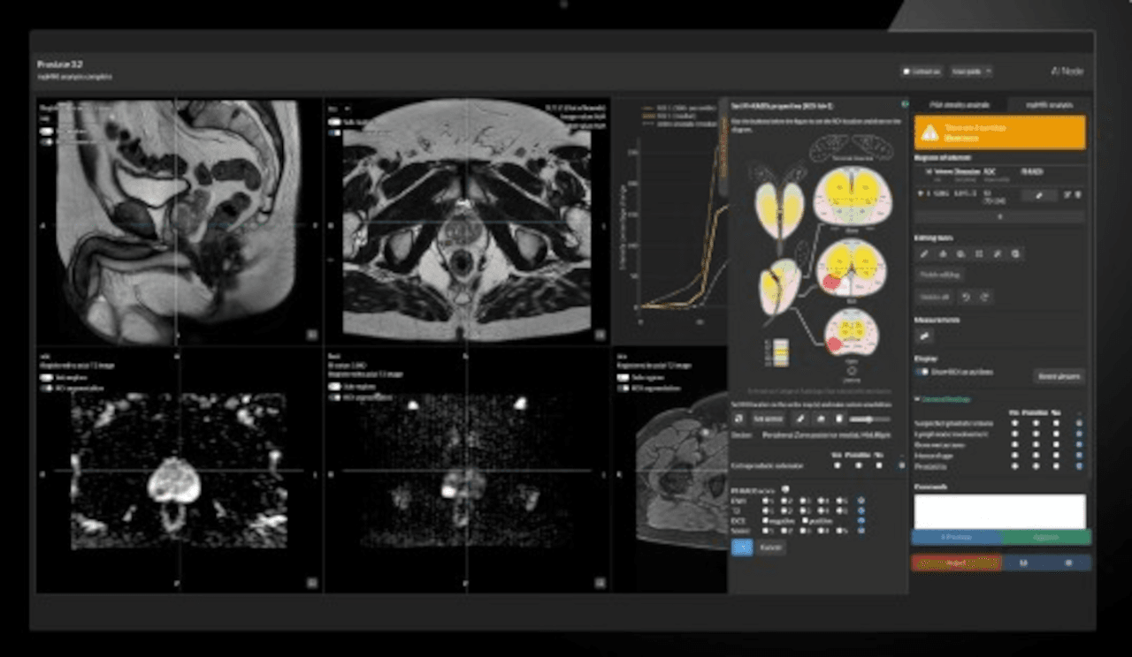Open the PI-RADS edit pencil in the ROI table
Viewport: 1132px width, 657px height.
pyautogui.click(x=1039, y=195)
